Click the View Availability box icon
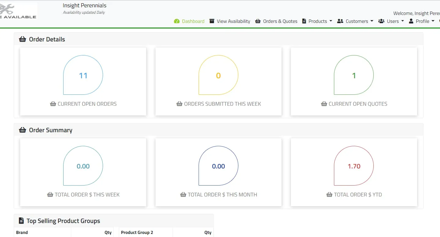This screenshot has width=440, height=237. click(x=212, y=21)
